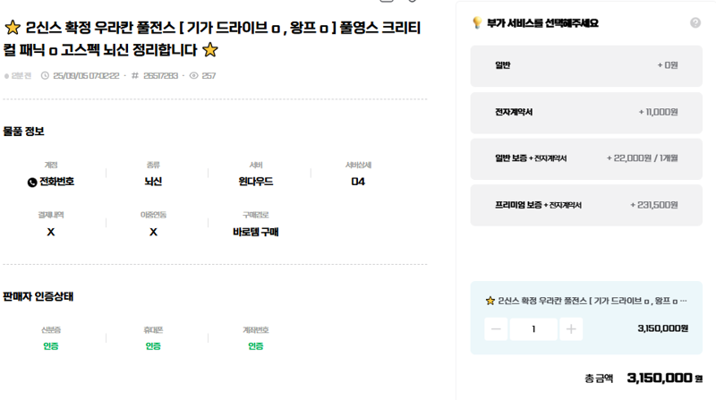Click the star icon in order summary
The width and height of the screenshot is (716, 400).
pyautogui.click(x=490, y=301)
